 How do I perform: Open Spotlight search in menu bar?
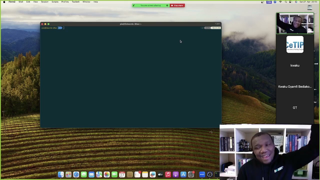click(286, 2)
